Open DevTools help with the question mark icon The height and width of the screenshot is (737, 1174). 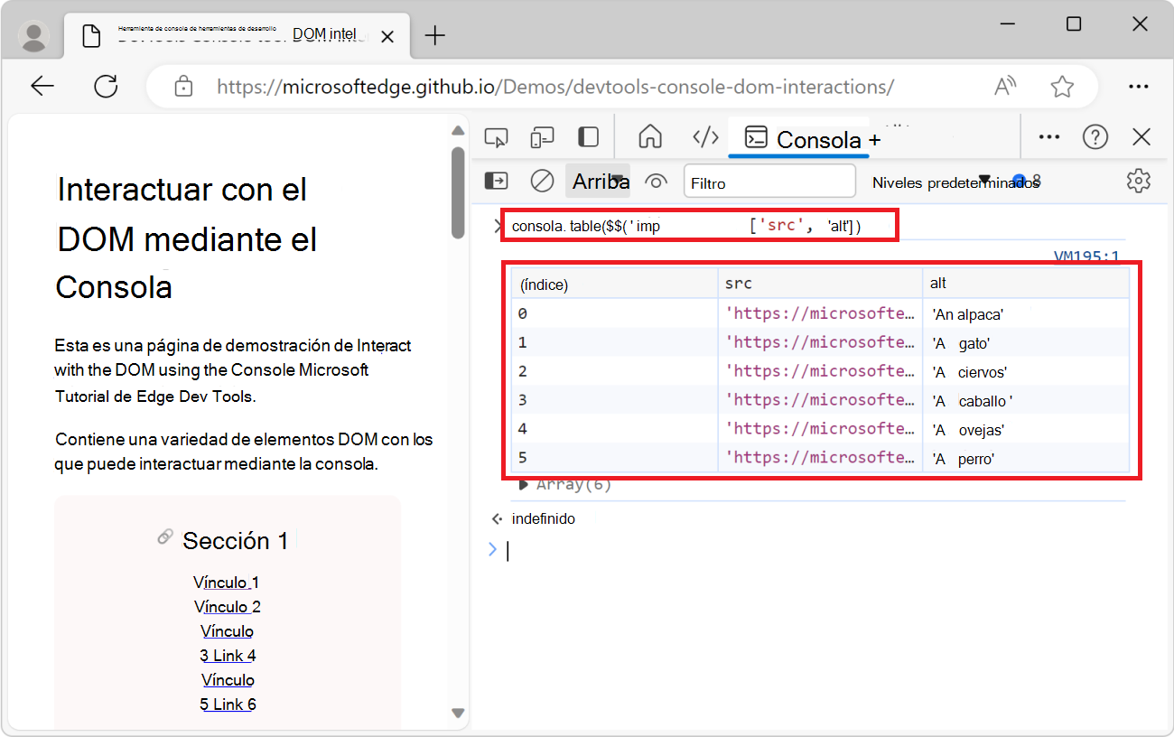tap(1095, 136)
